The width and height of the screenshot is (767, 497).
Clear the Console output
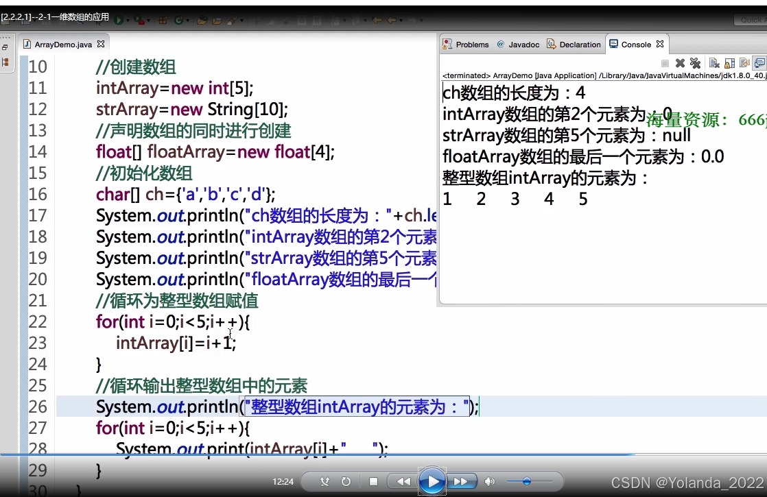714,63
